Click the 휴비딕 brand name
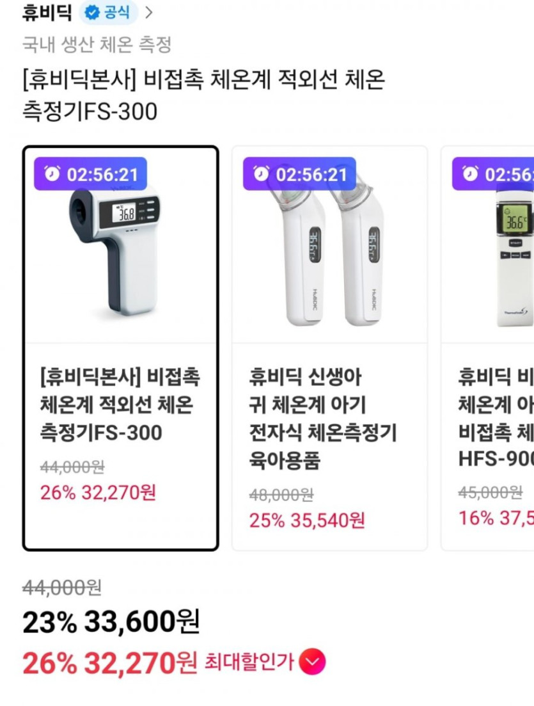Viewport: 534px width, 706px height. 47,12
